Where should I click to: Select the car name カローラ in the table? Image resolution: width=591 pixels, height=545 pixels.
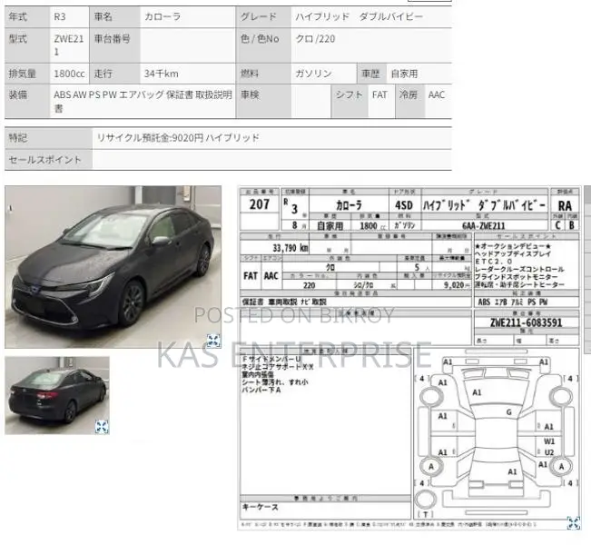pos(163,17)
